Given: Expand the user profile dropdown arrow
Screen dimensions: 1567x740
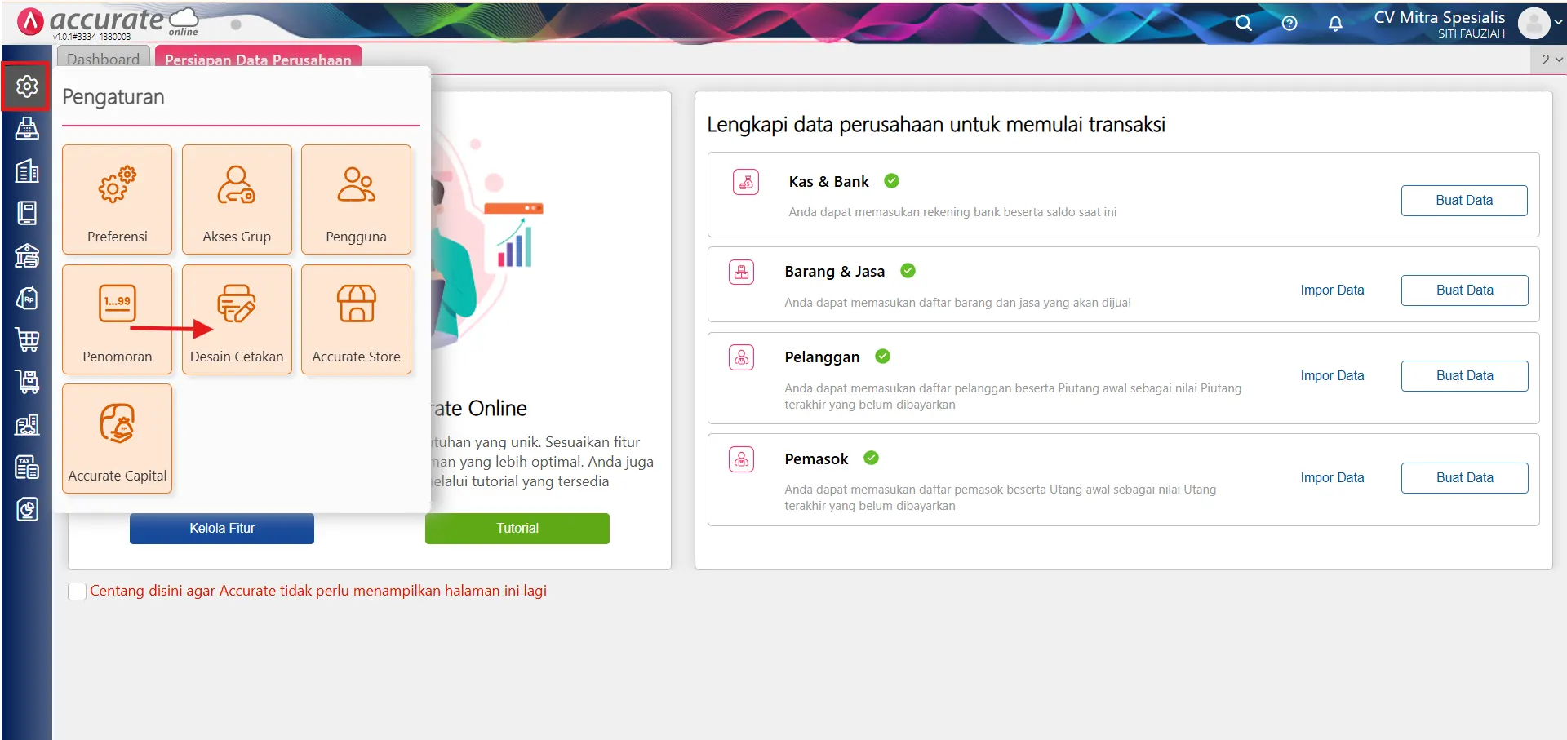Looking at the screenshot, I should (1558, 23).
